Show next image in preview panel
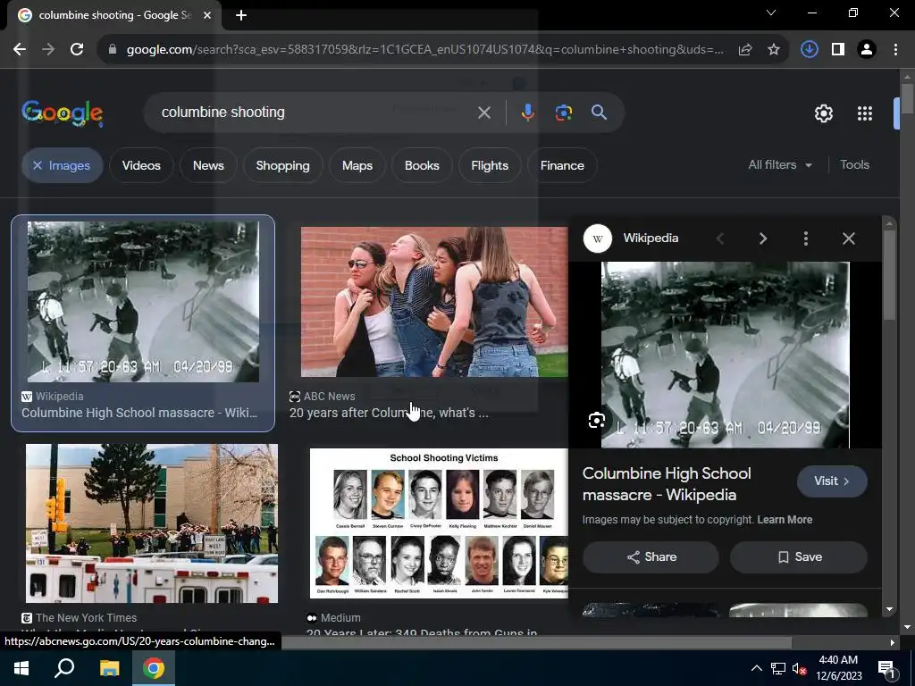The height and width of the screenshot is (686, 915). (x=763, y=238)
